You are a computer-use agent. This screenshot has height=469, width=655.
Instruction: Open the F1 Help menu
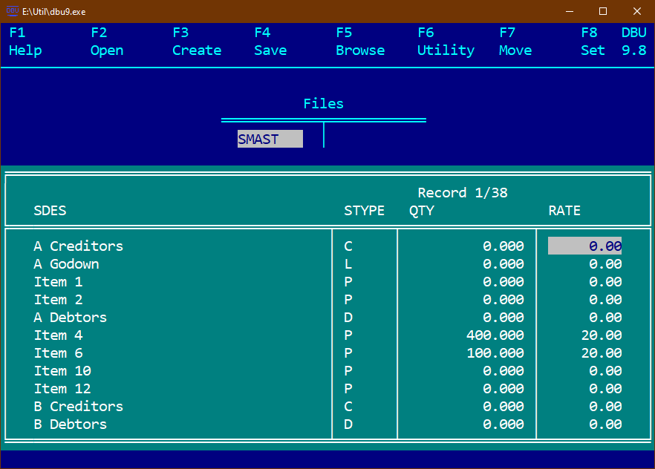25,42
